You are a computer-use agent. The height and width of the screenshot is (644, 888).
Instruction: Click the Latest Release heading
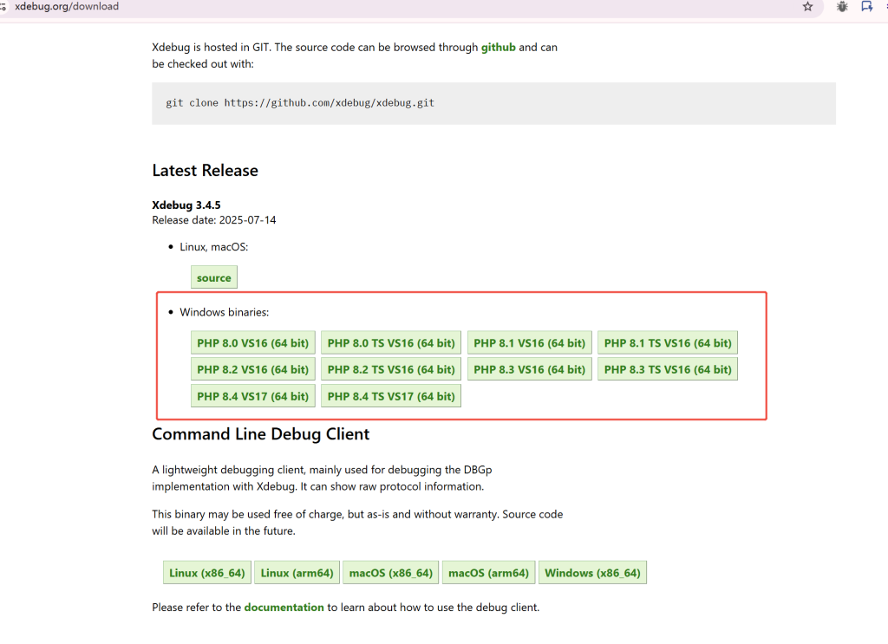pyautogui.click(x=205, y=171)
